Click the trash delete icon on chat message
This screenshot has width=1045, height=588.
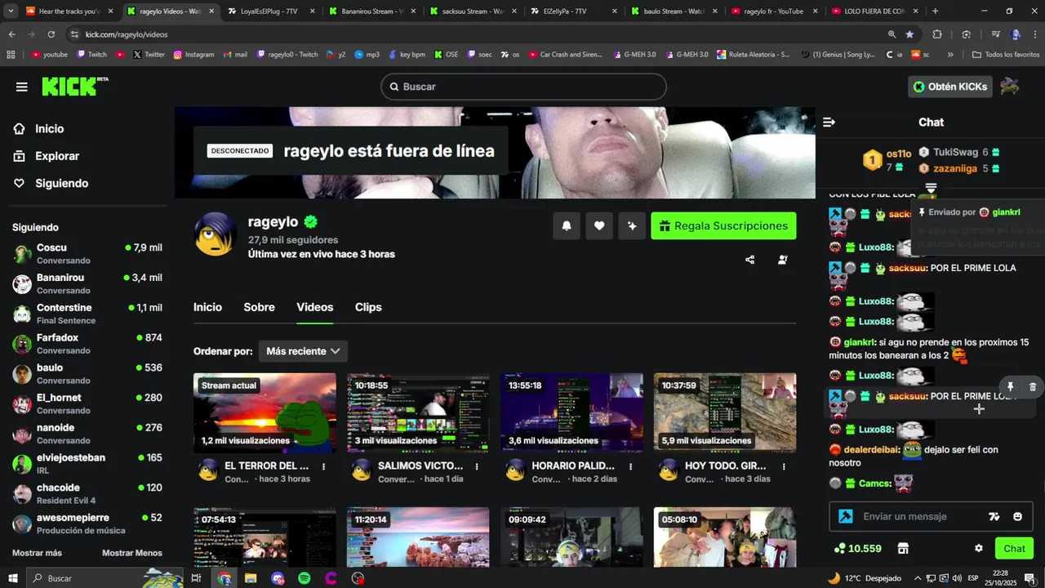(1033, 387)
